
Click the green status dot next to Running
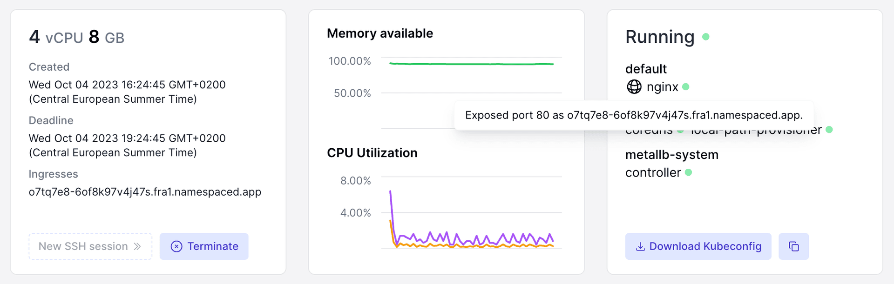705,37
